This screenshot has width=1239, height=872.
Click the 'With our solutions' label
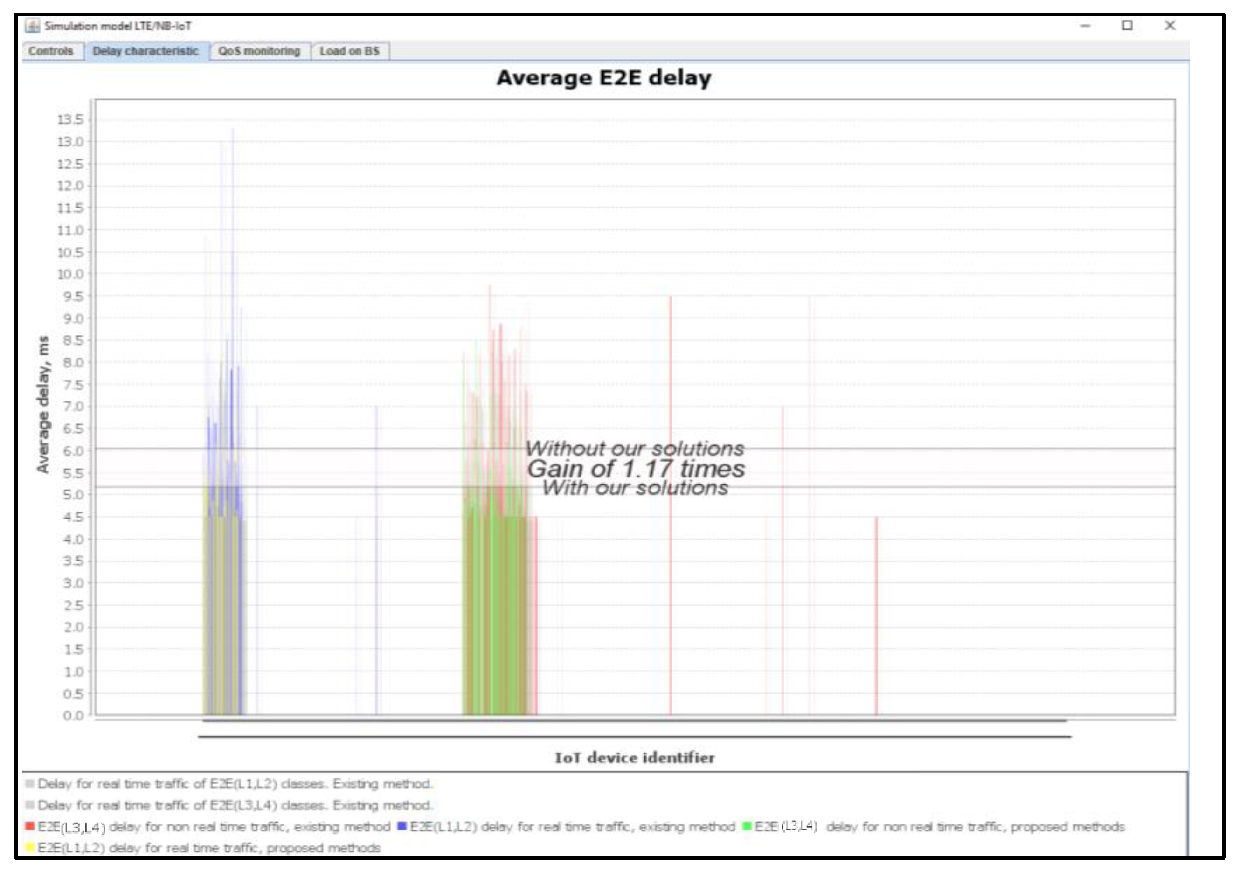635,488
